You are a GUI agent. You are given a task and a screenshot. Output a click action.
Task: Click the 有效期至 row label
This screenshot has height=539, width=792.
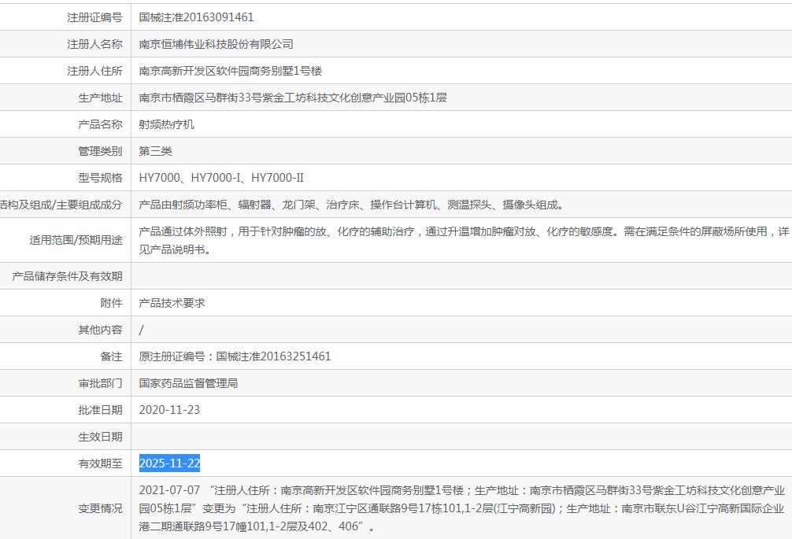coord(101,463)
